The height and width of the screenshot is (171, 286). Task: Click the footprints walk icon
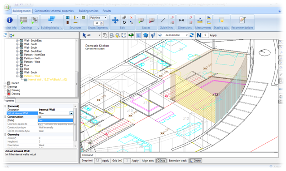(153, 35)
